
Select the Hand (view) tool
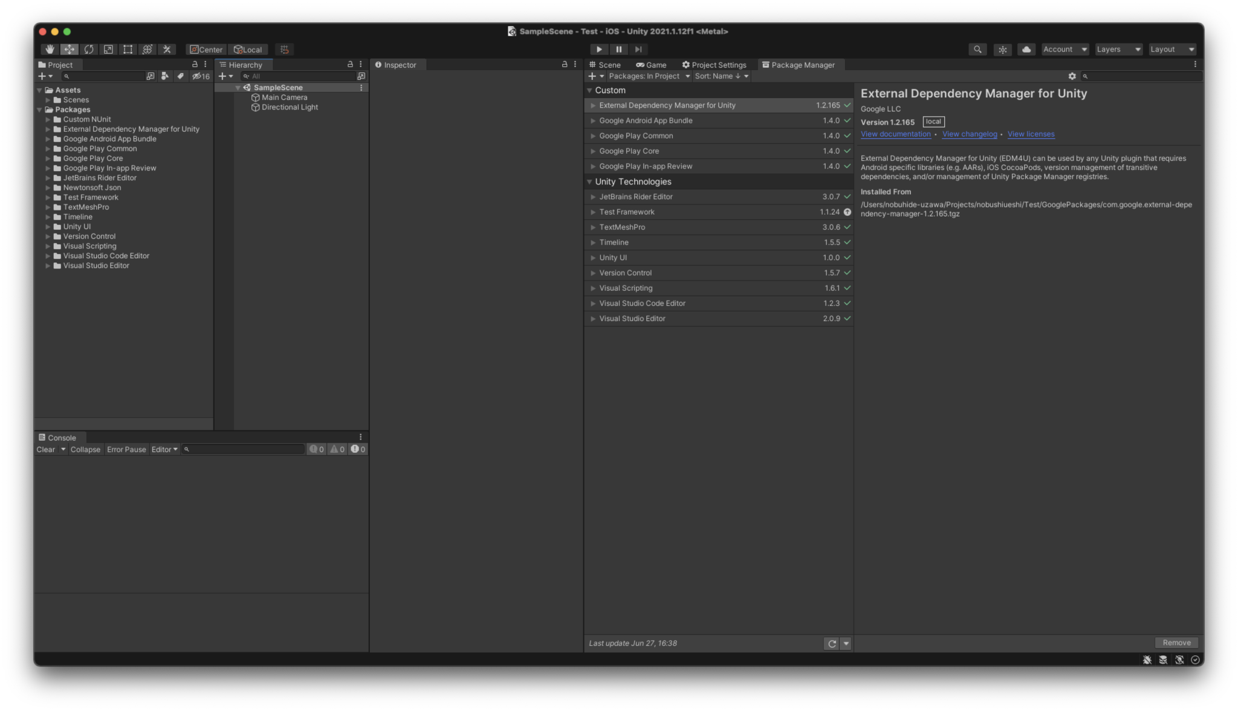(50, 50)
